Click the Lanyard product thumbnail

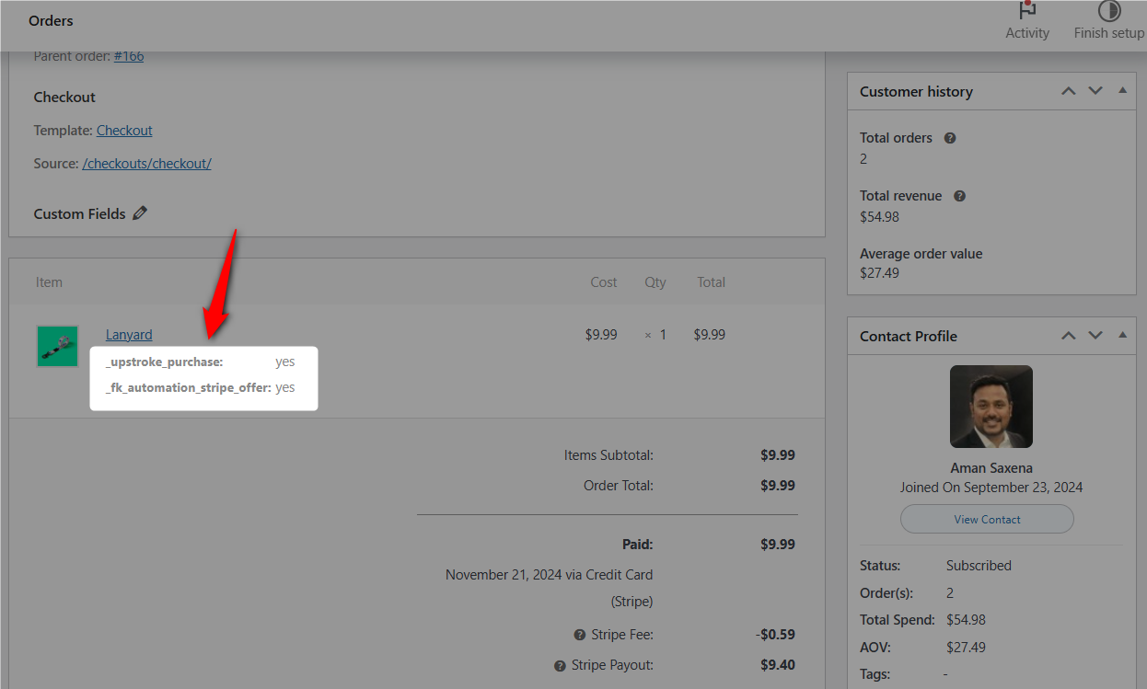click(58, 346)
